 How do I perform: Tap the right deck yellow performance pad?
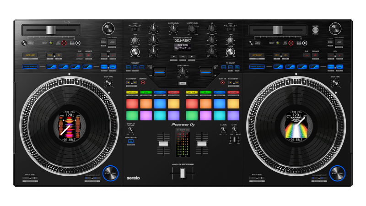click(x=233, y=104)
